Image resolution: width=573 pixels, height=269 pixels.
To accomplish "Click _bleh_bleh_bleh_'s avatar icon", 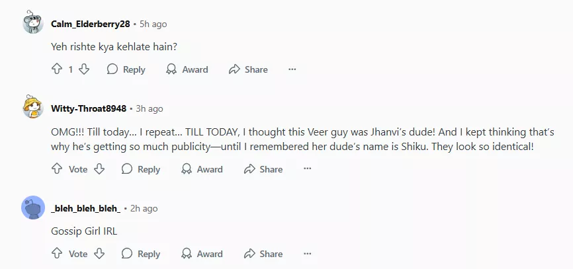I will 33,208.
